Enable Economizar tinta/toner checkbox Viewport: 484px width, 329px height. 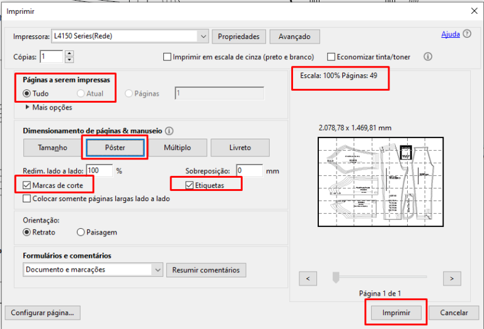tap(331, 57)
